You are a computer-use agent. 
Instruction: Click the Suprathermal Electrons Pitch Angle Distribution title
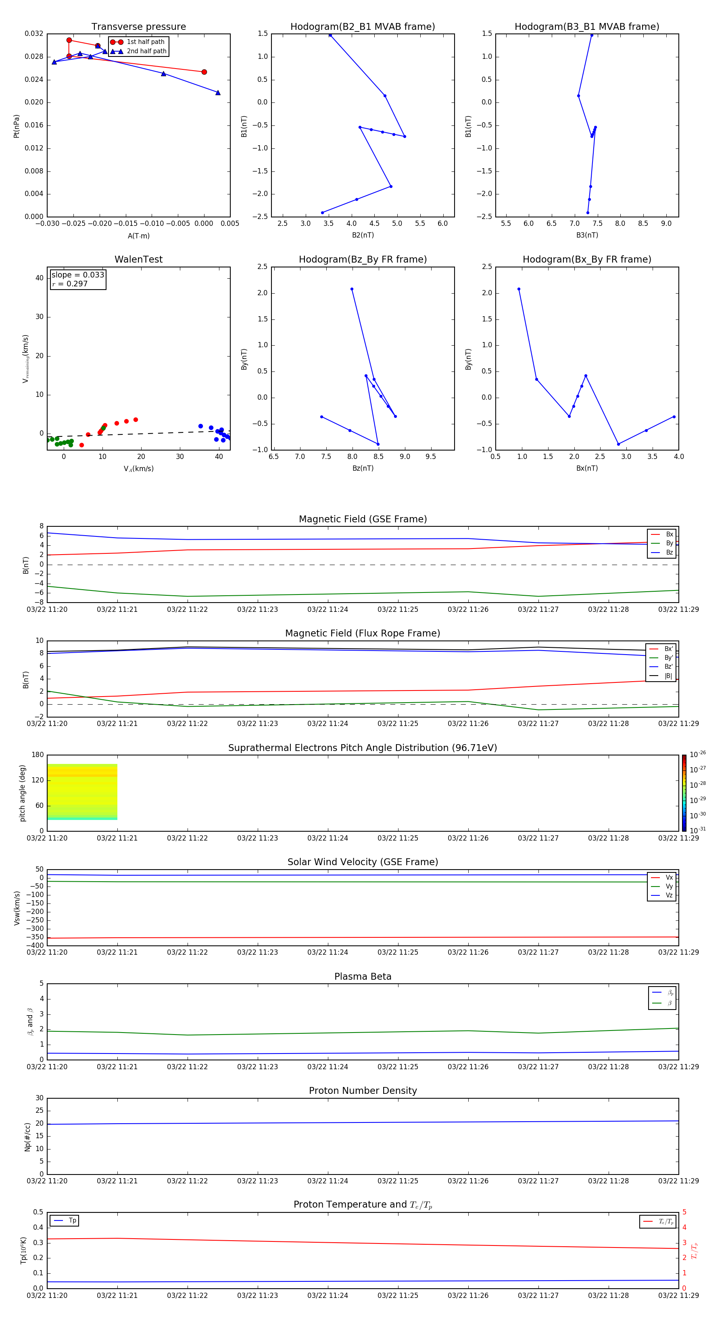click(363, 748)
